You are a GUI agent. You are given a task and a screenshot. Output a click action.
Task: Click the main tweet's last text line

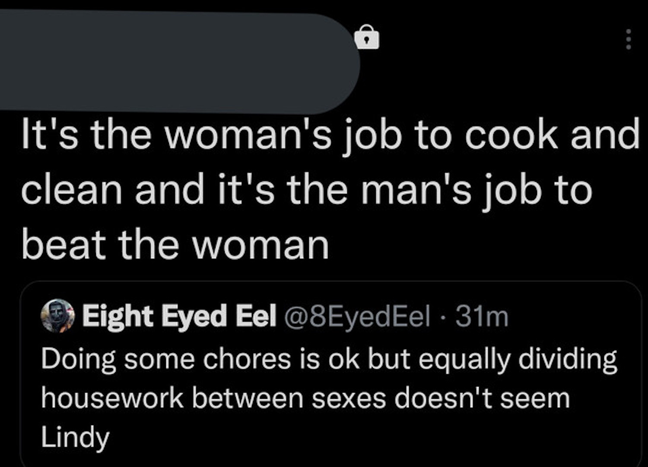175,245
